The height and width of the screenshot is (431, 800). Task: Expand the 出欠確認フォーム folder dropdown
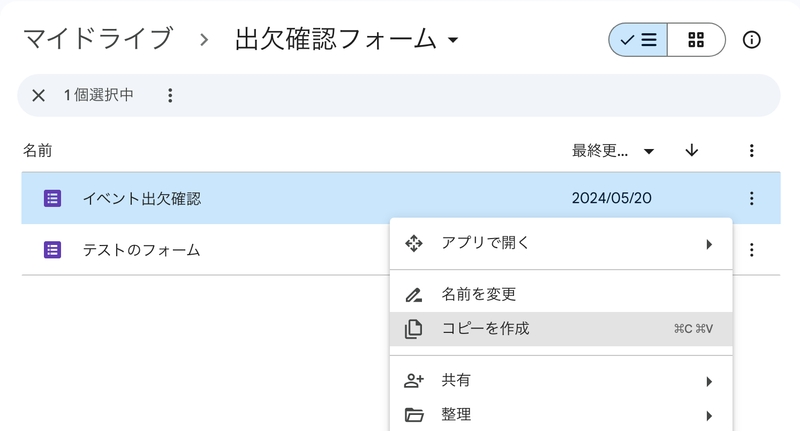453,40
